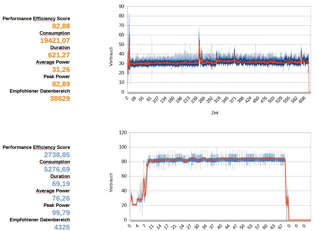Select the Average Power value 31,26

61,70
